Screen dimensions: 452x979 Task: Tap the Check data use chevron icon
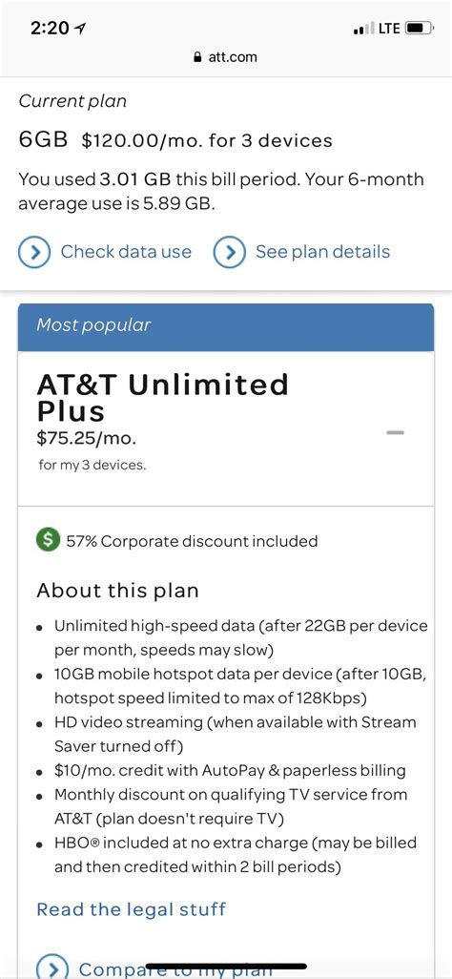pyautogui.click(x=33, y=252)
